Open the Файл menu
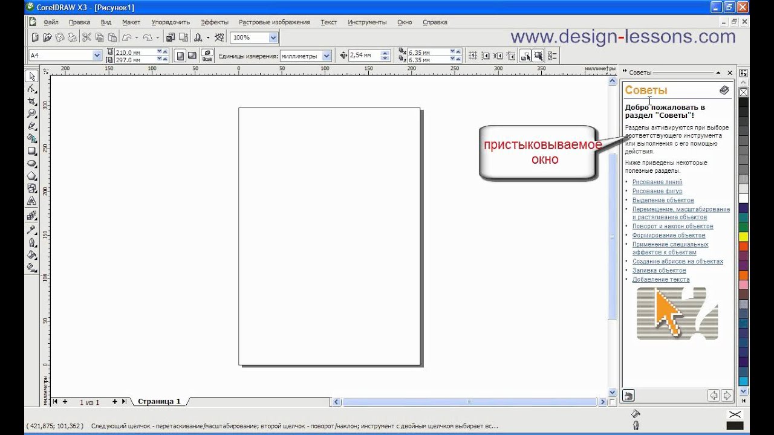This screenshot has width=774, height=435. tap(51, 22)
